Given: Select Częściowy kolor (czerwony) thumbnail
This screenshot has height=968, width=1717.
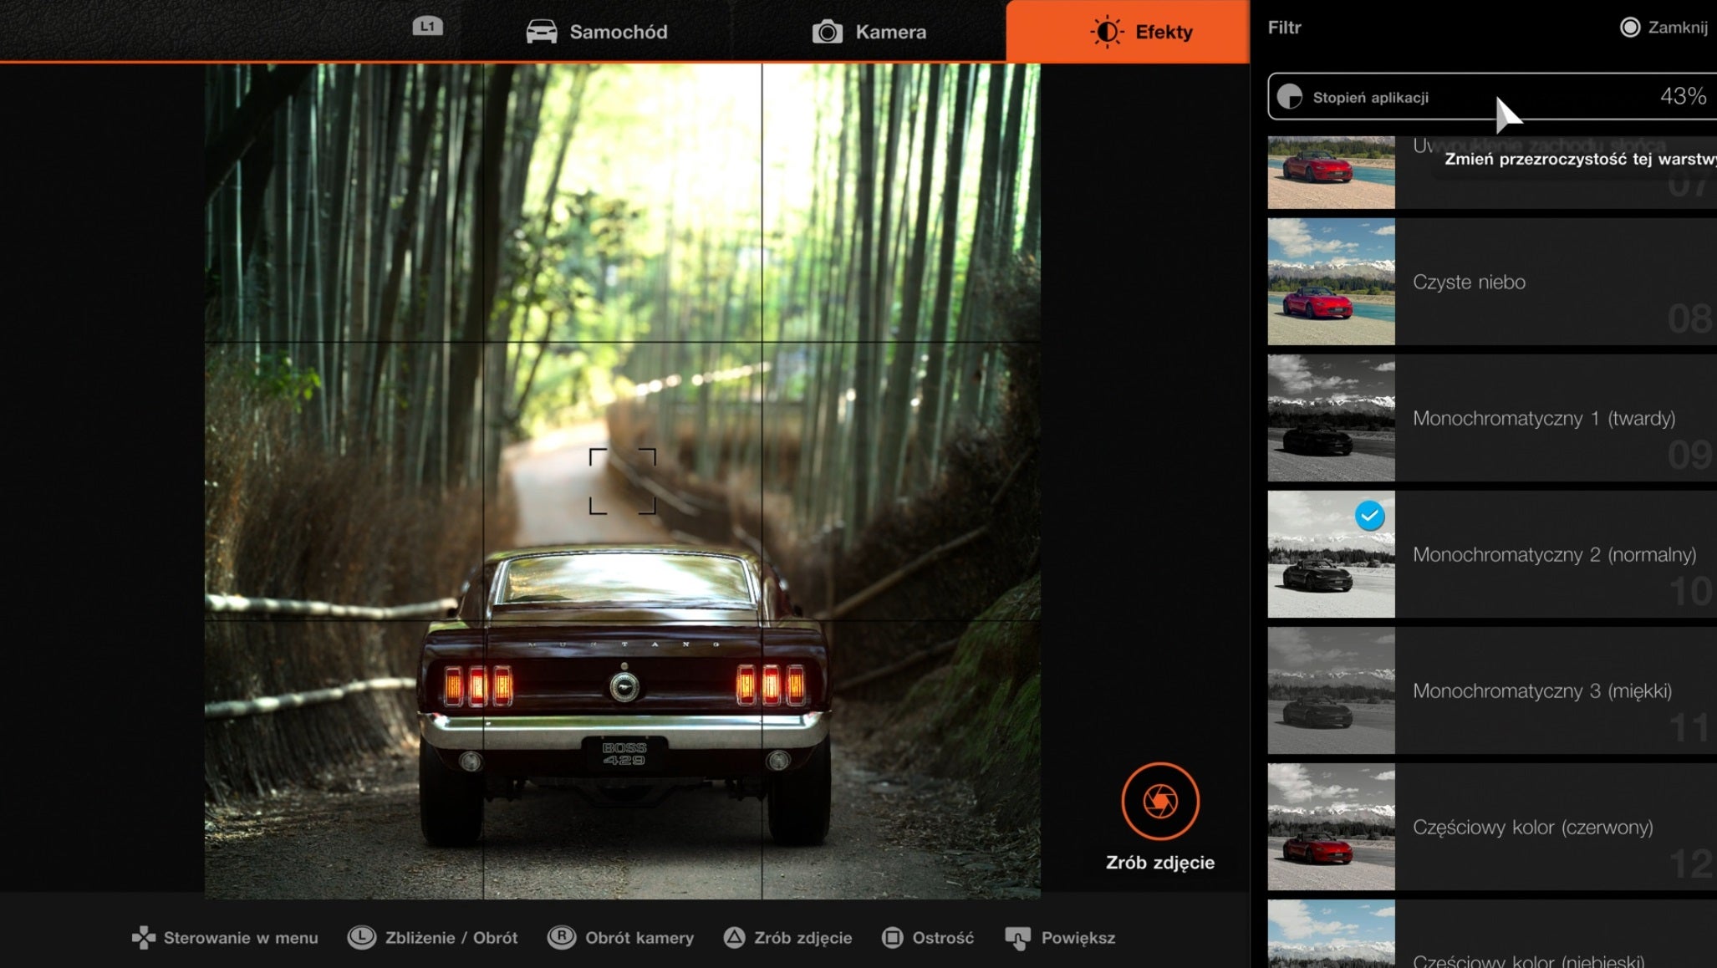Looking at the screenshot, I should coord(1331,827).
